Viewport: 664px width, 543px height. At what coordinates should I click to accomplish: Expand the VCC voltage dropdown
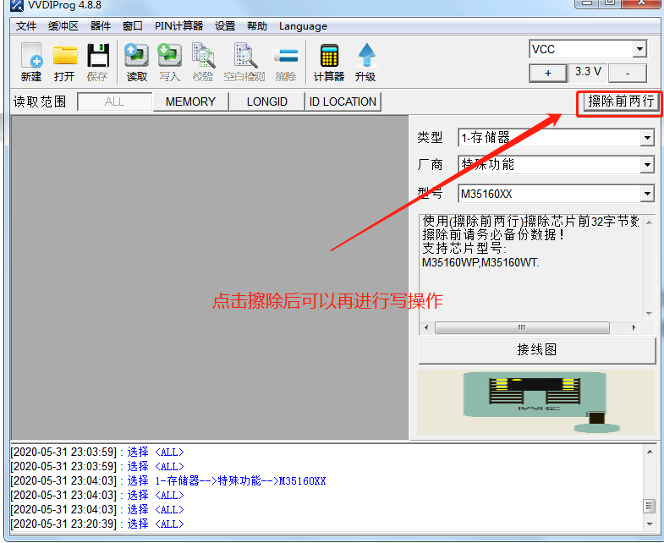point(639,49)
